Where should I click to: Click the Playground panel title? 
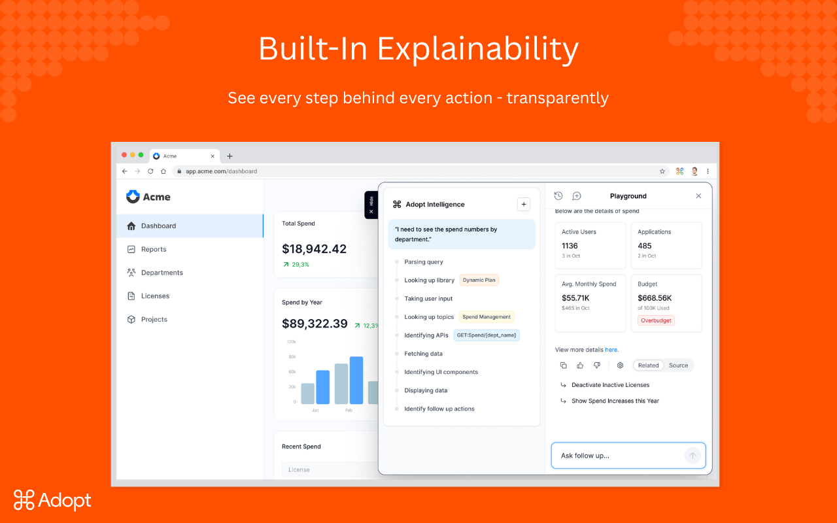tap(628, 196)
